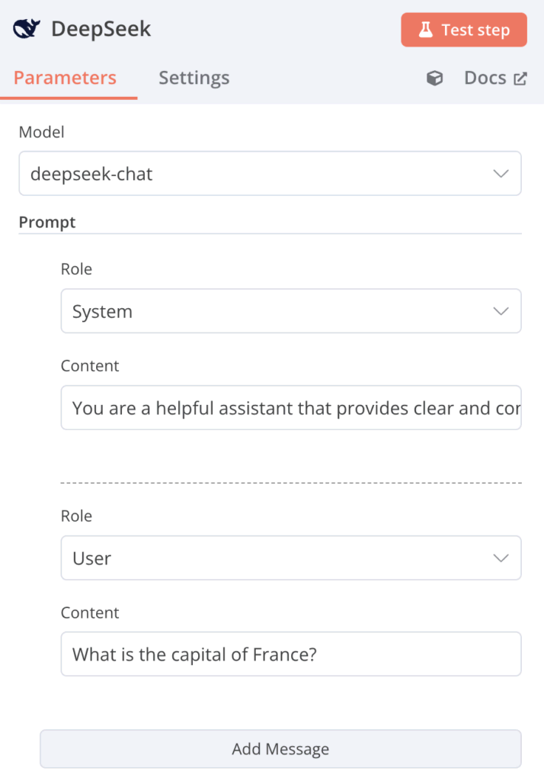
Task: Click the chevron on the User role selector
Action: [501, 558]
